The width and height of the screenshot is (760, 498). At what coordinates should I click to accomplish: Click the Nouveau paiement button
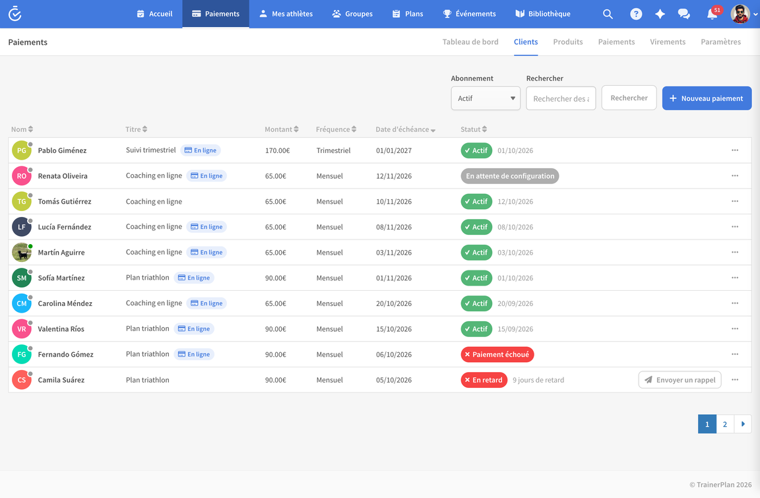pyautogui.click(x=707, y=98)
